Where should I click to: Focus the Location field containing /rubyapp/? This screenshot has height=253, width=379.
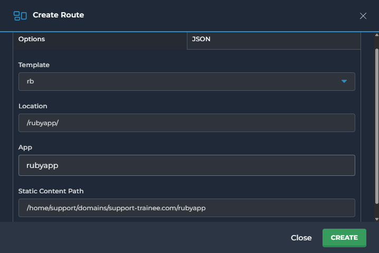(187, 123)
